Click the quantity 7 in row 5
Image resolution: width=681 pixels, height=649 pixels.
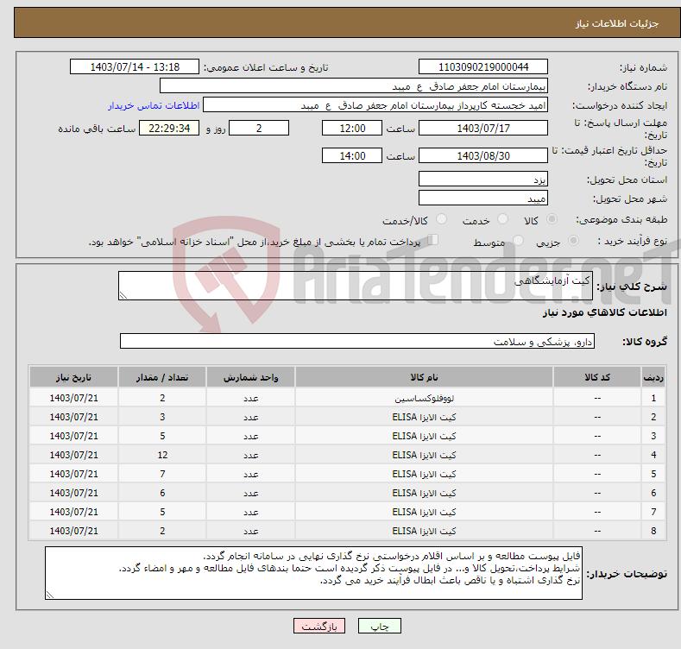162,474
